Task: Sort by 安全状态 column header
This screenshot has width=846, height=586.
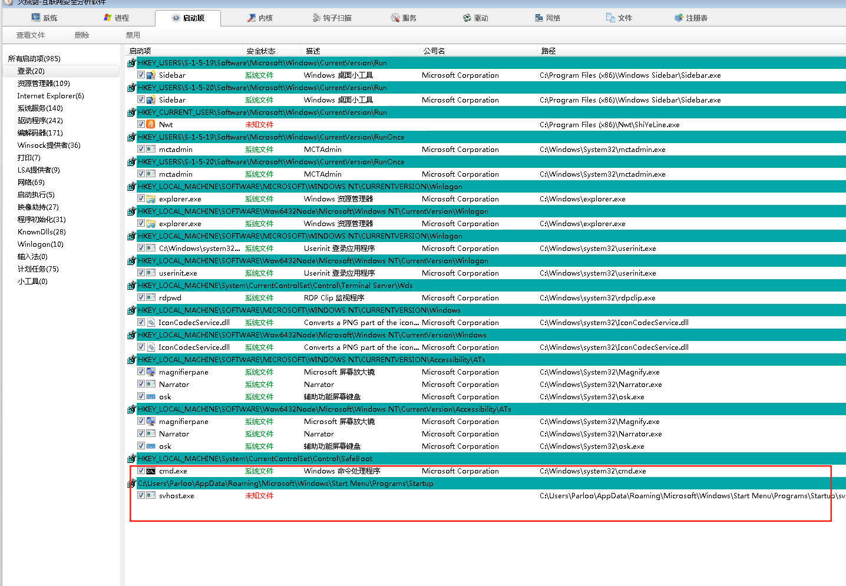Action: (272, 51)
